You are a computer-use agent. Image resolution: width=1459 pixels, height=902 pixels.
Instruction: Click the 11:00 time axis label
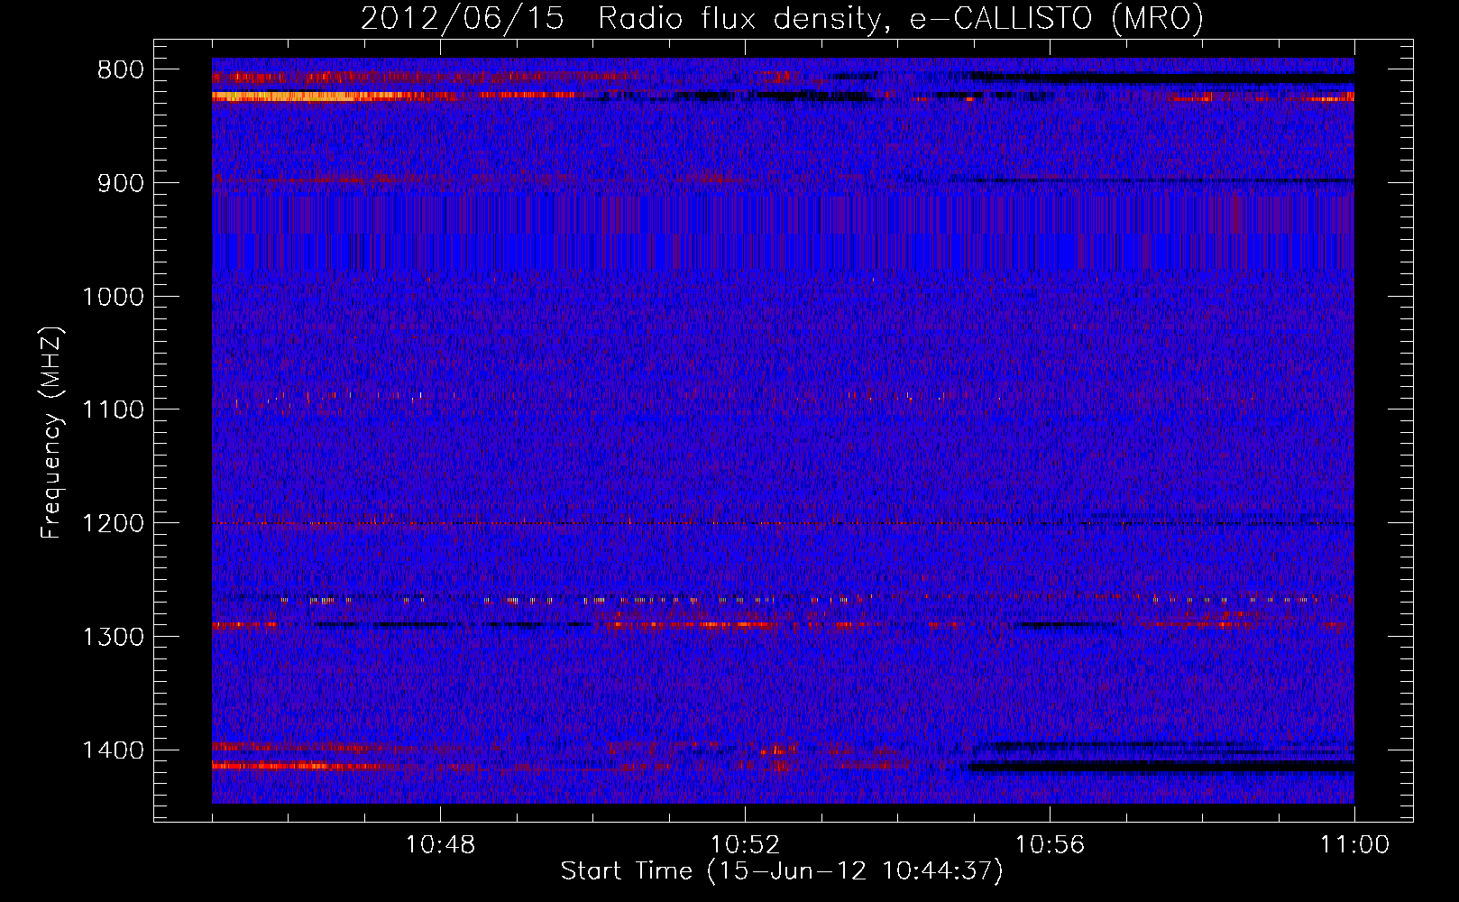click(1354, 845)
